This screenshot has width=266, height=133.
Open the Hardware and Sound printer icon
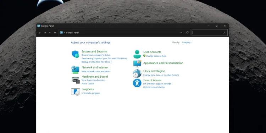76,80
